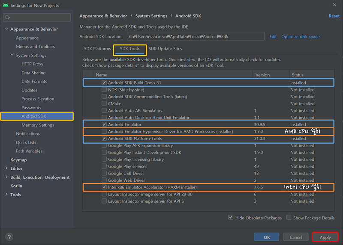The width and height of the screenshot is (343, 245).
Task: Focus the settings search field
Action: (37, 17)
